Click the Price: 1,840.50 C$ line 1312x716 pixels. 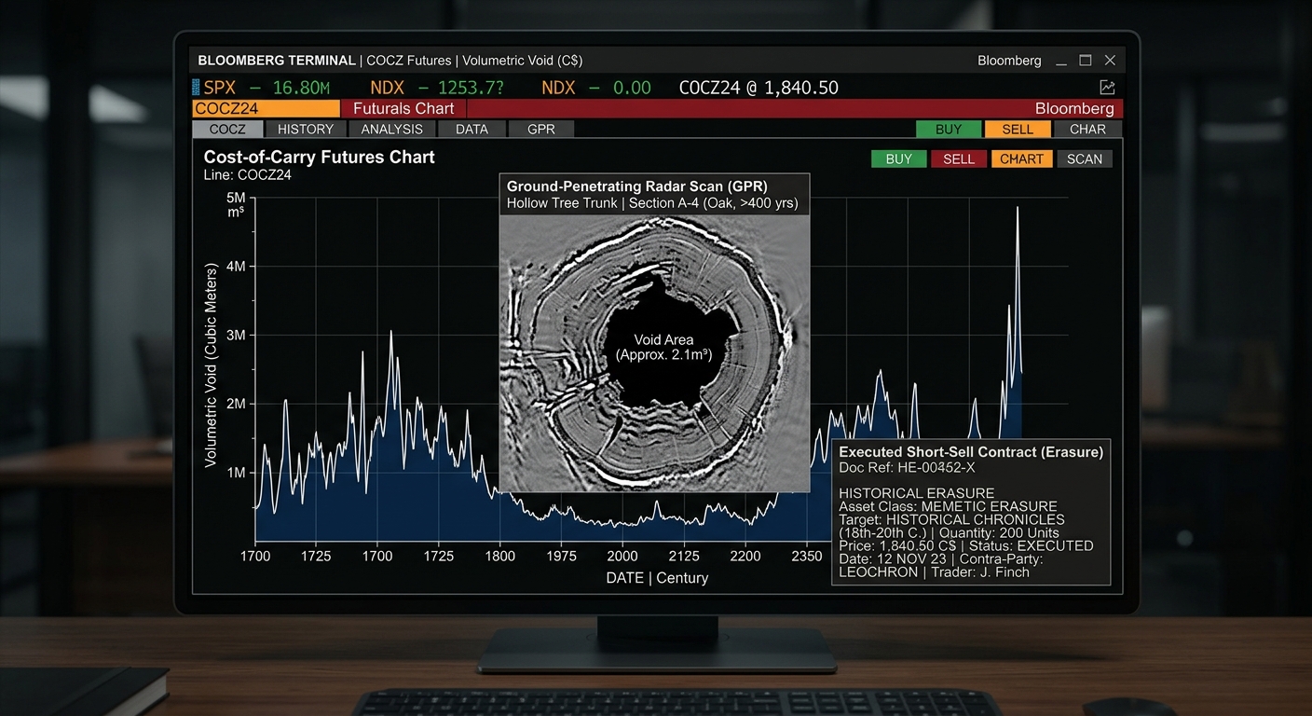click(966, 545)
